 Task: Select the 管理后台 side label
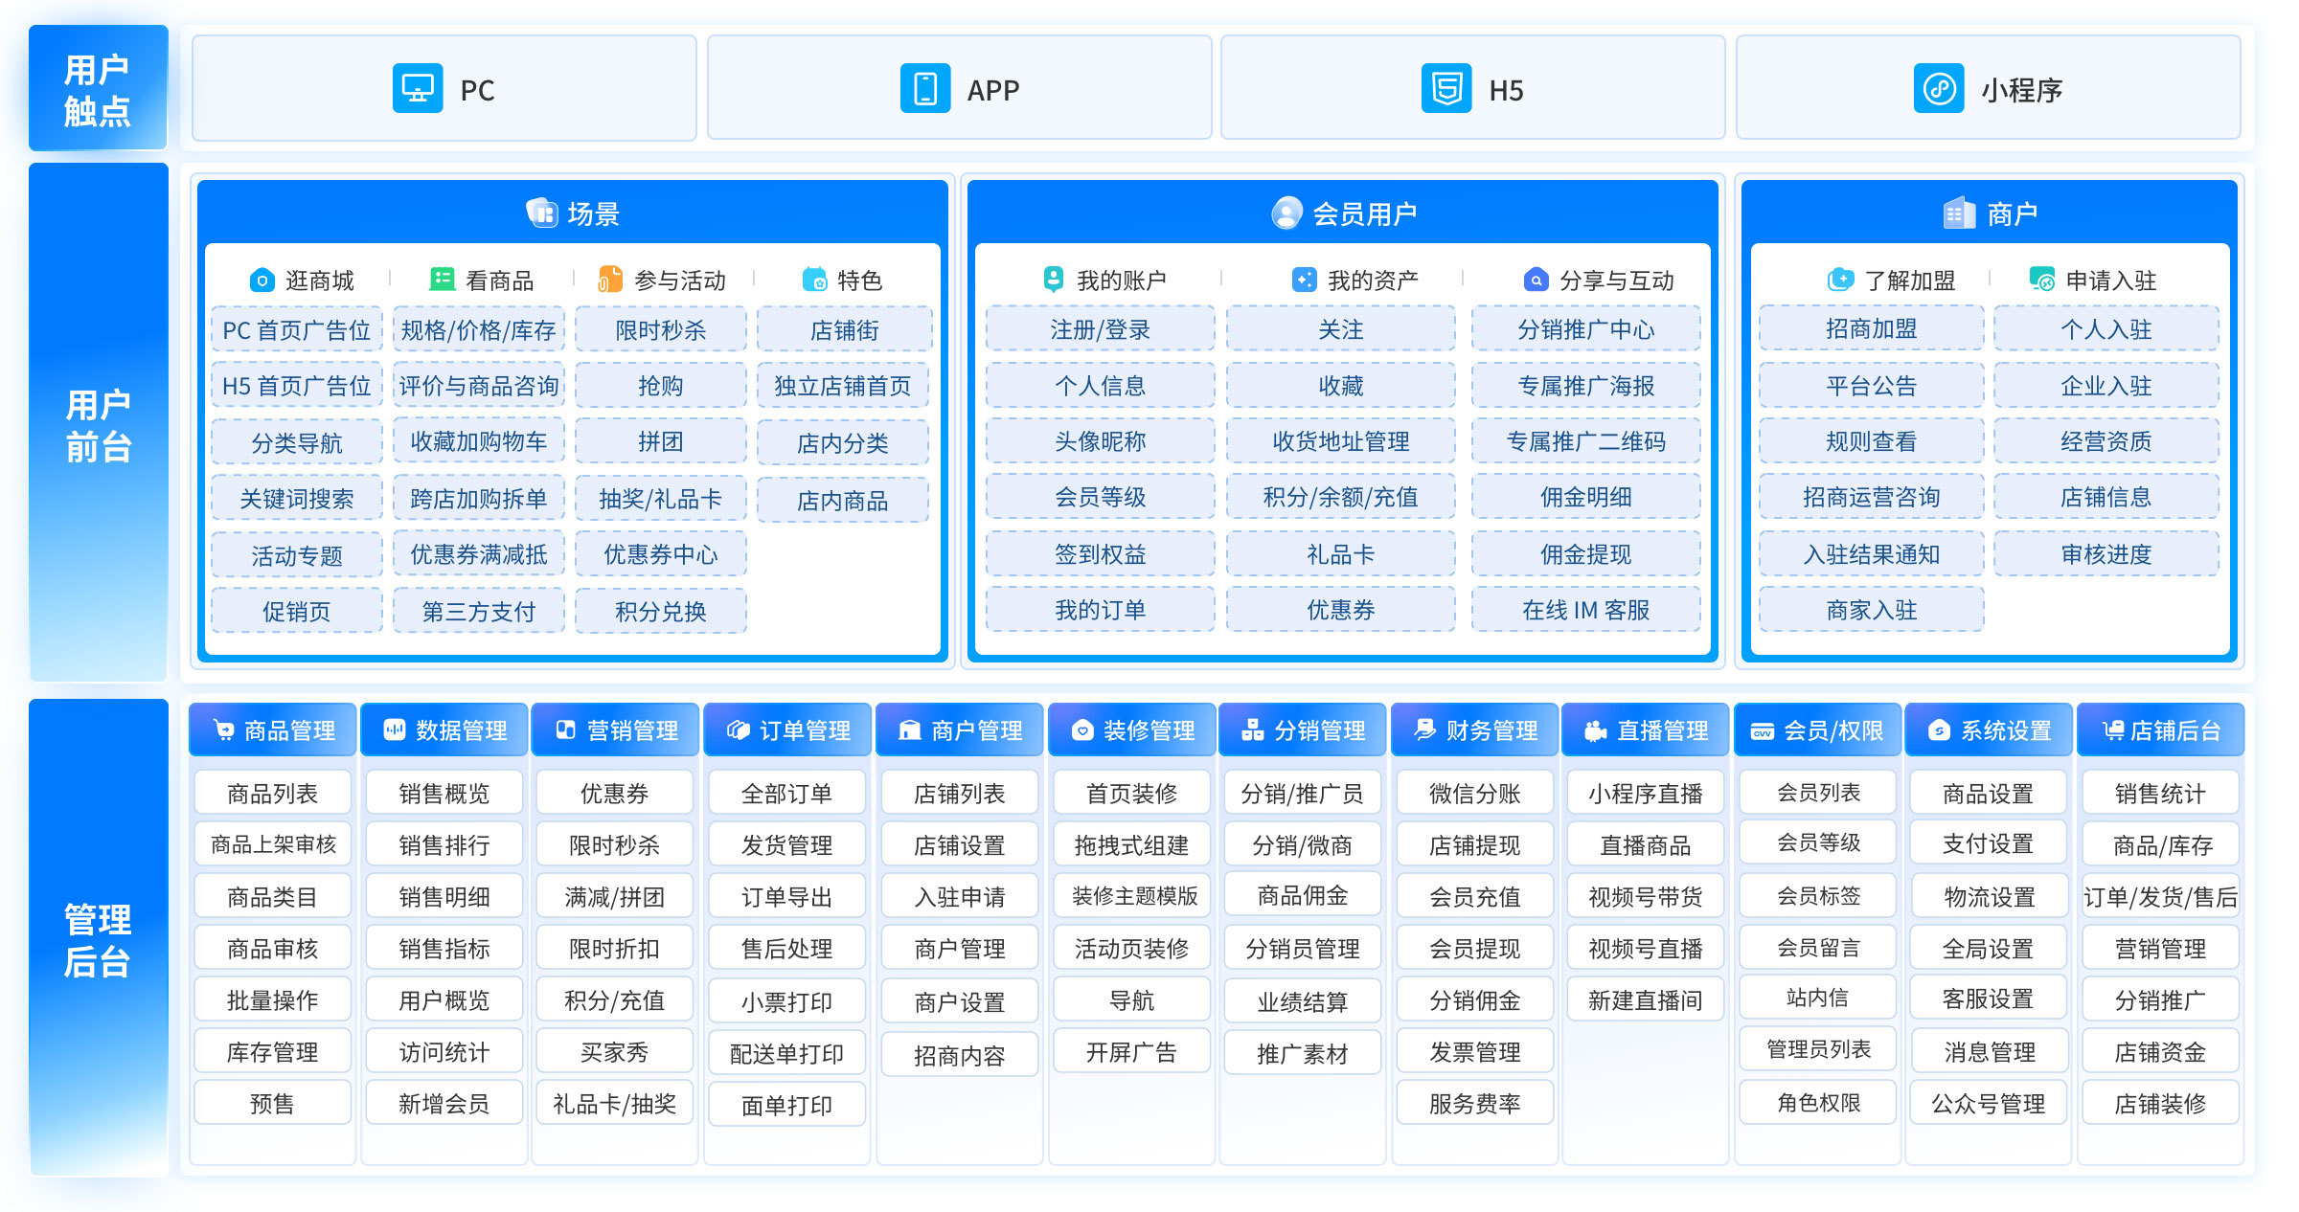98,938
